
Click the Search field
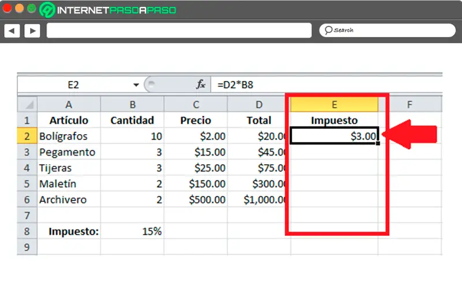pos(388,30)
